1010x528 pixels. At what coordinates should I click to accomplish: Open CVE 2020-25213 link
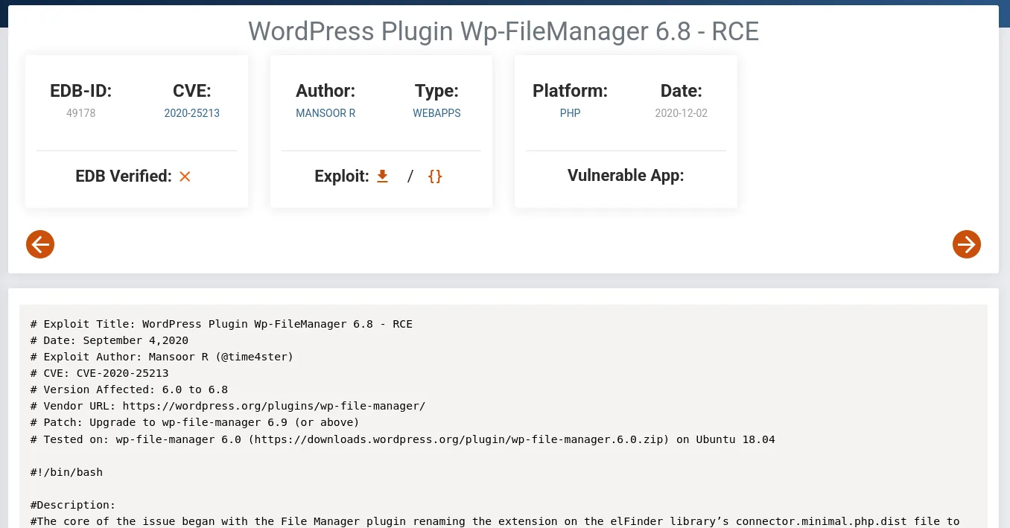point(192,113)
